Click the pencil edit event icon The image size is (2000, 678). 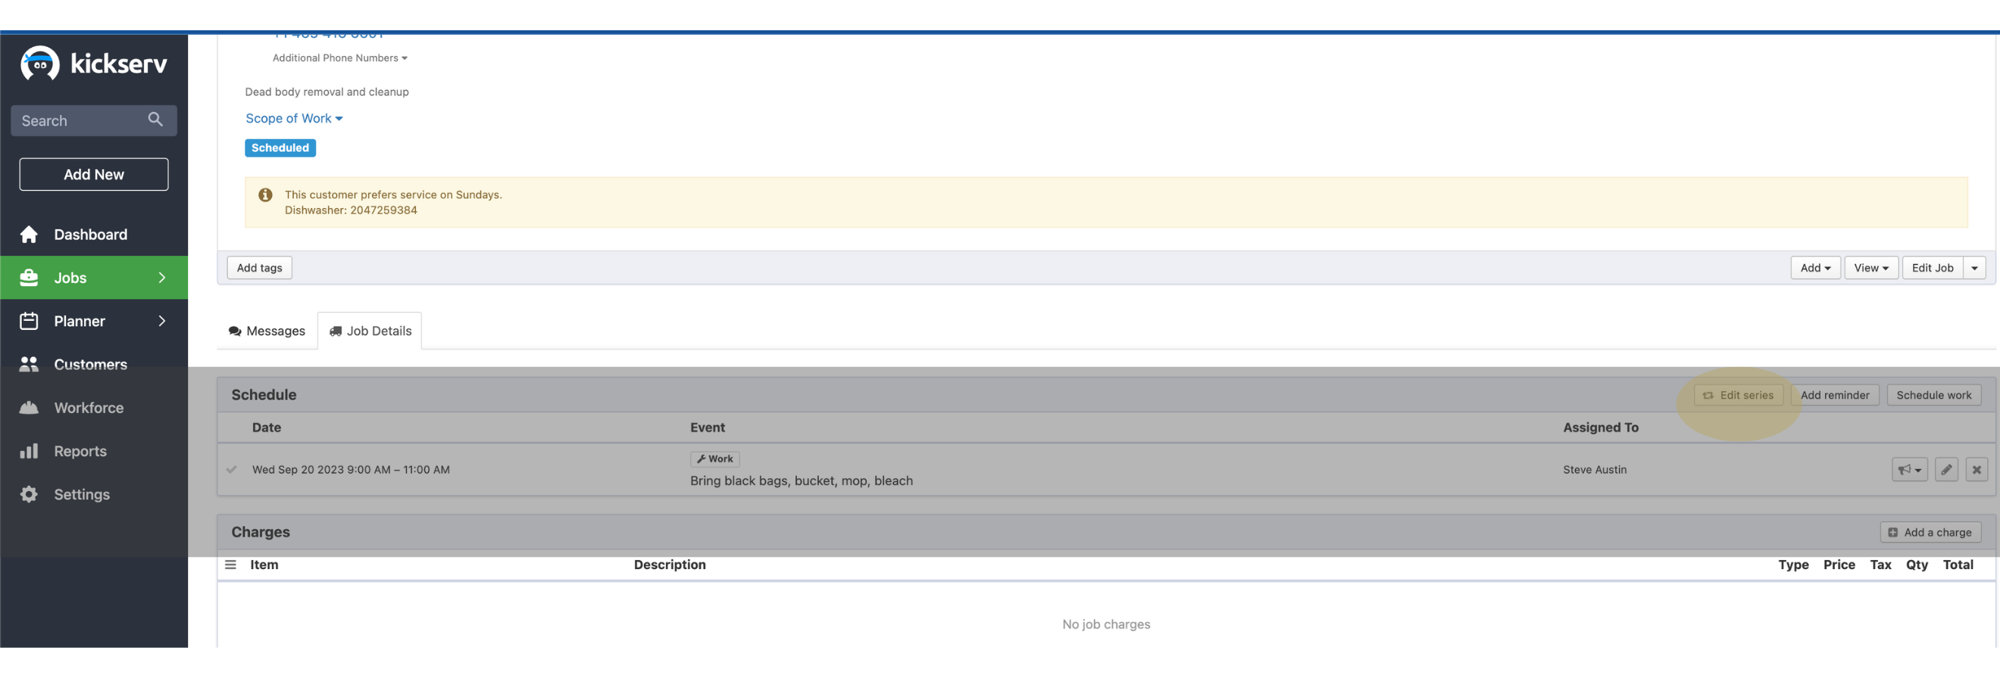(1946, 470)
